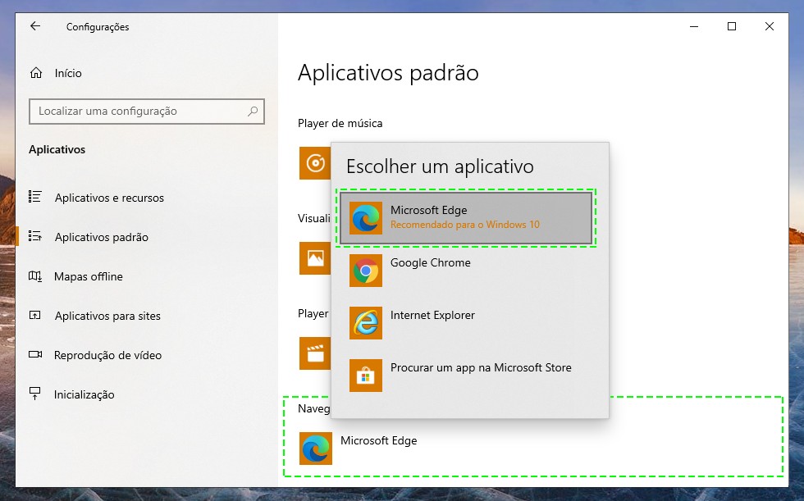Minimize the Configurações window
Screen dimensions: 804x501
click(x=694, y=26)
